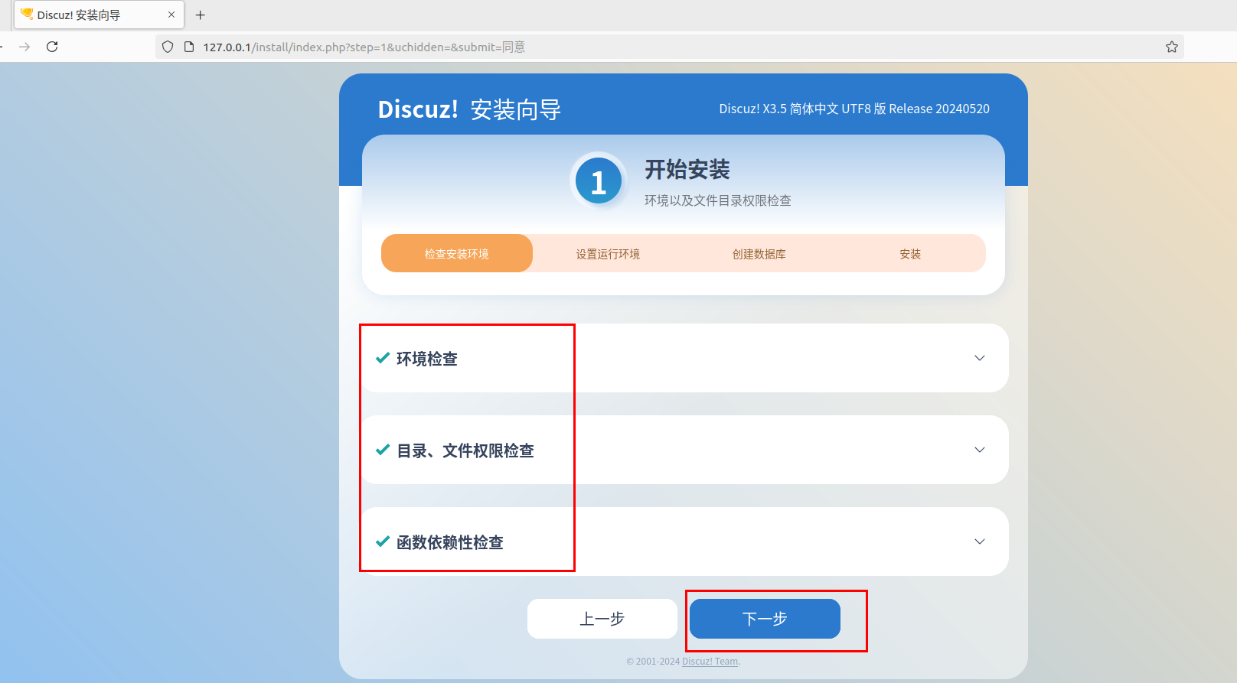Click the browser reload icon
This screenshot has height=683, width=1237.
[52, 47]
